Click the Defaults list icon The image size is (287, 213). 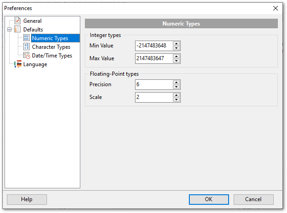18,30
